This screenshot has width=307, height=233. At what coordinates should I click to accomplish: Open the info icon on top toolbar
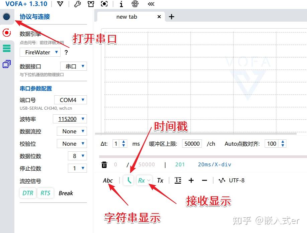point(121,4)
